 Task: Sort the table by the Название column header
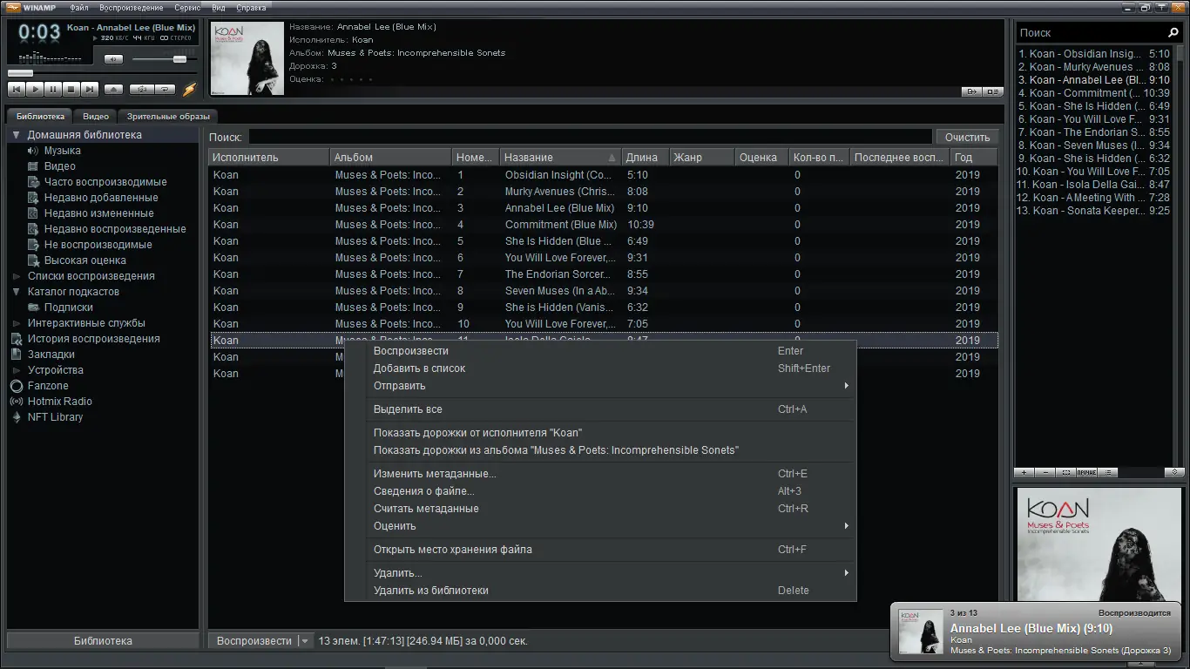560,158
